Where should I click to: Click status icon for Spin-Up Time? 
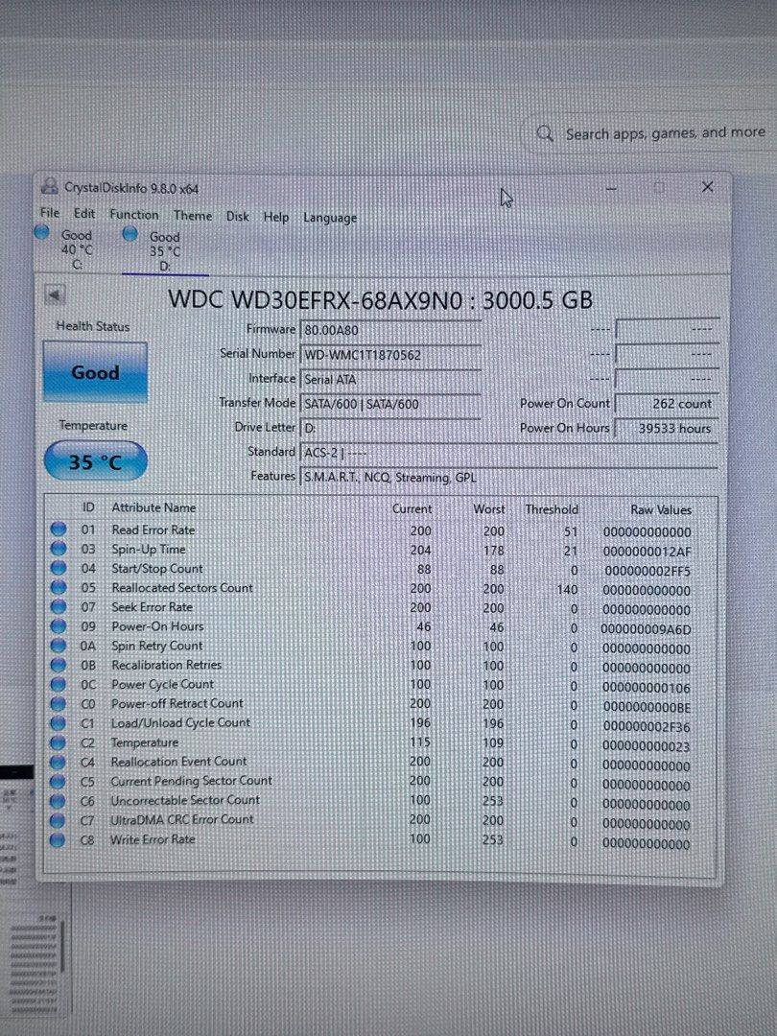pyautogui.click(x=59, y=549)
